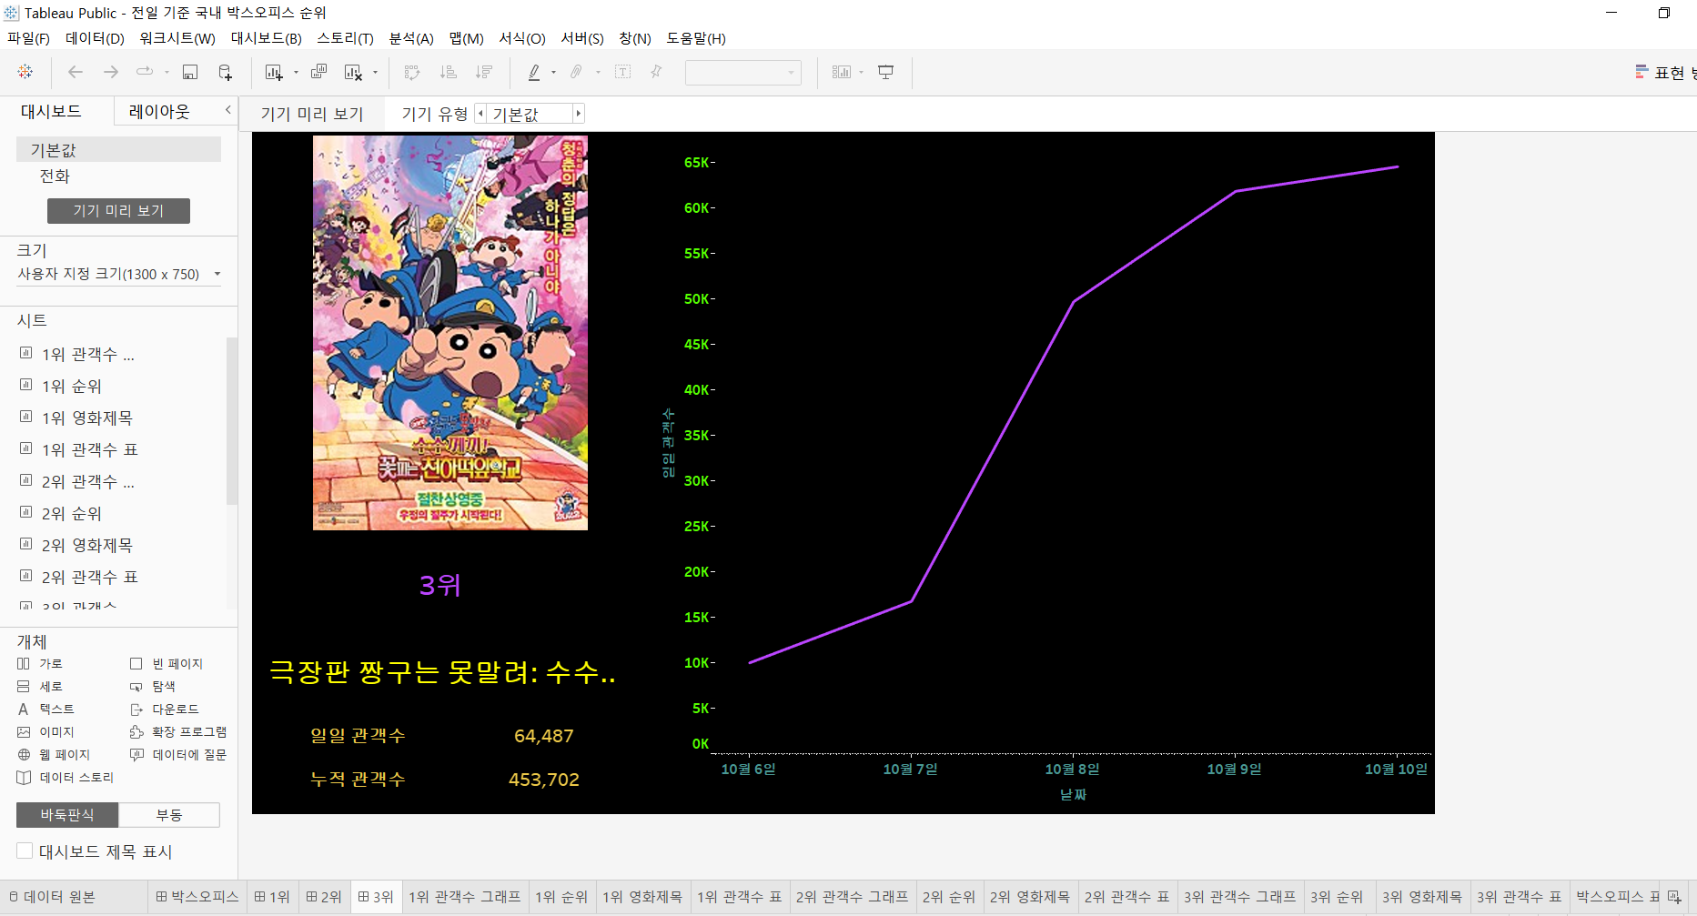Select the text (텍스트) object

(x=45, y=710)
